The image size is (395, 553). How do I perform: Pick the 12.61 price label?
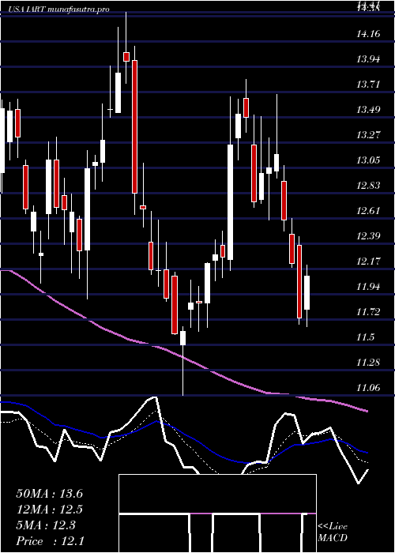click(368, 211)
